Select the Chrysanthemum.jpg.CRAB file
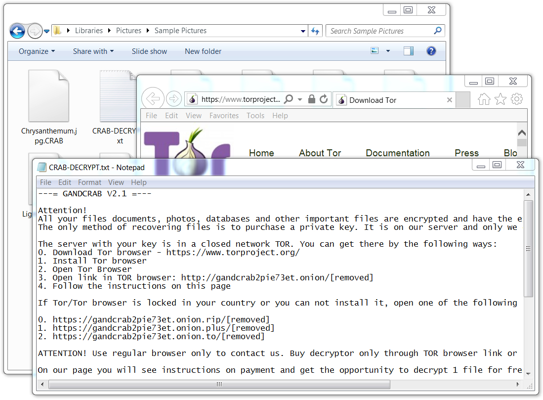This screenshot has width=543, height=400. click(x=49, y=107)
